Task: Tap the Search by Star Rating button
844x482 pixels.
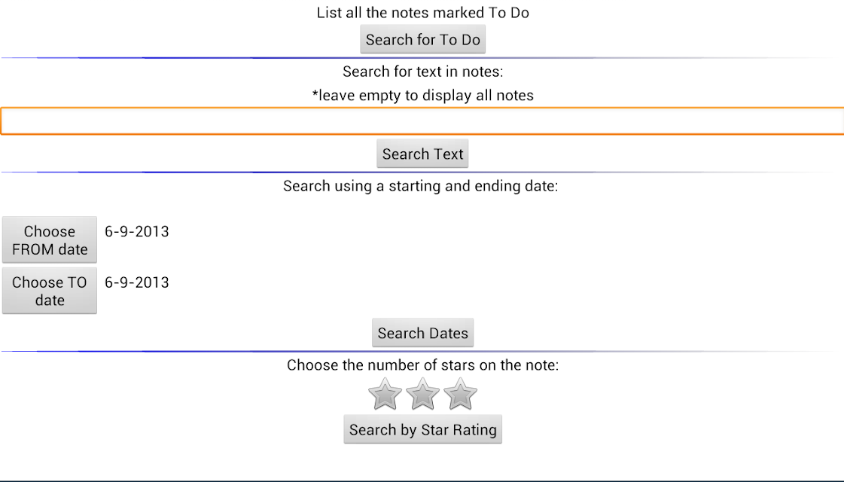Action: click(x=422, y=429)
